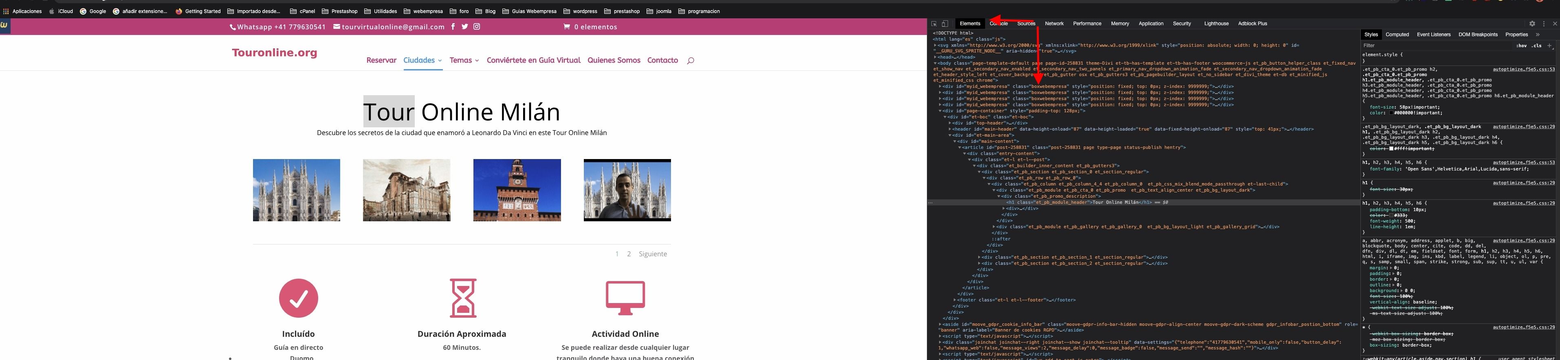Open DevTools settings gear

tap(1532, 24)
